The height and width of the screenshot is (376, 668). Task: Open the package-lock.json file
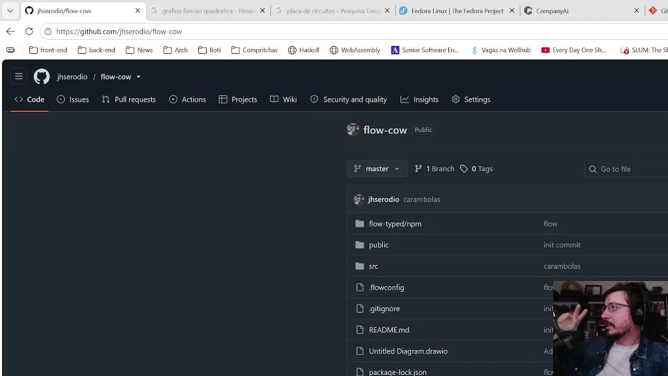398,372
